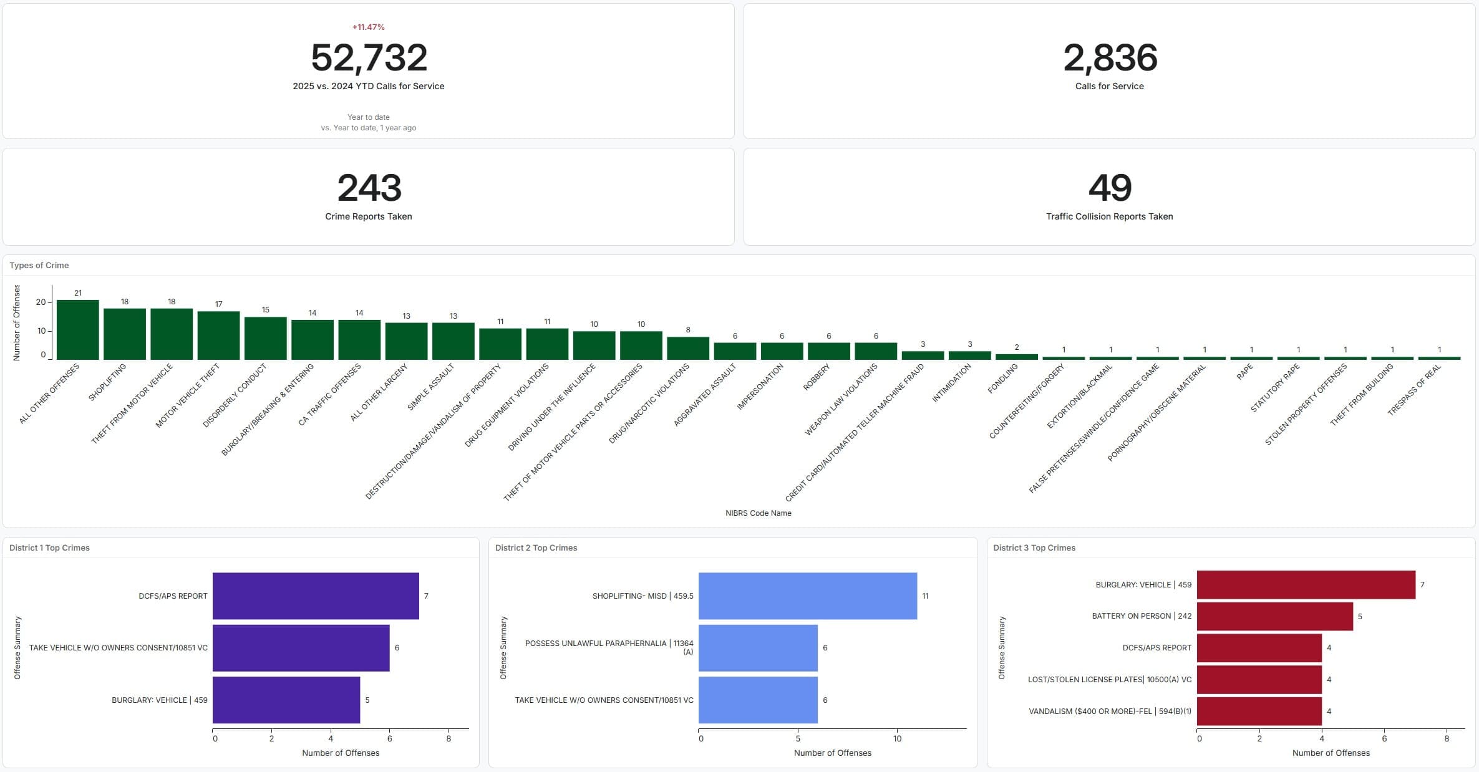Click the 52,732 YTD Calls for Service number
The image size is (1479, 772).
[369, 57]
